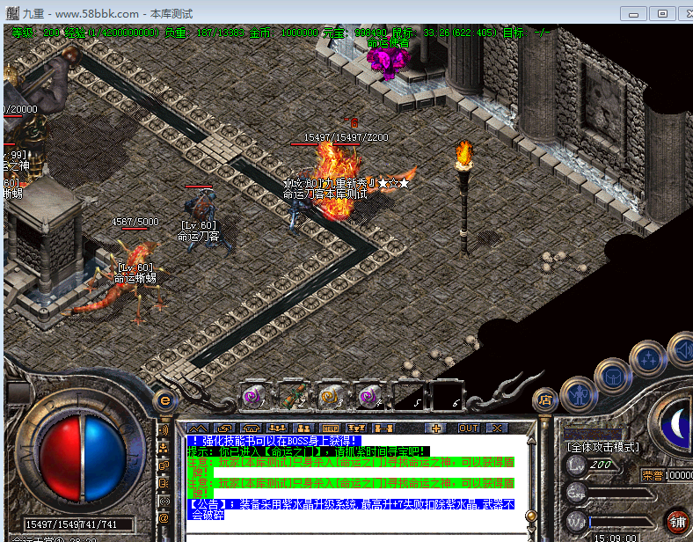Click the empty belt slot 5

(x=407, y=396)
